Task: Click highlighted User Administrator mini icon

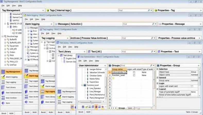Action: [96, 107]
